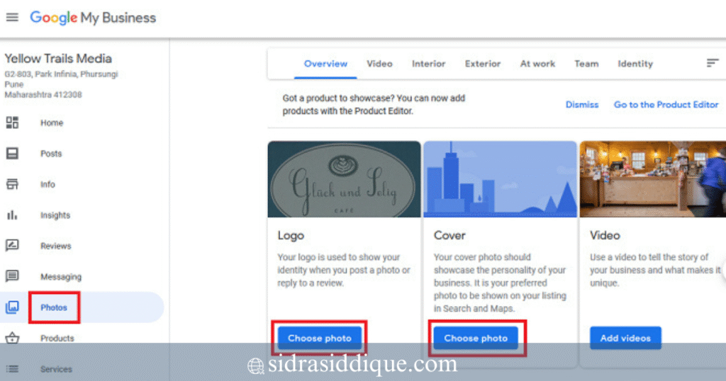Image resolution: width=726 pixels, height=381 pixels.
Task: Switch to the Identity tab
Action: [635, 64]
